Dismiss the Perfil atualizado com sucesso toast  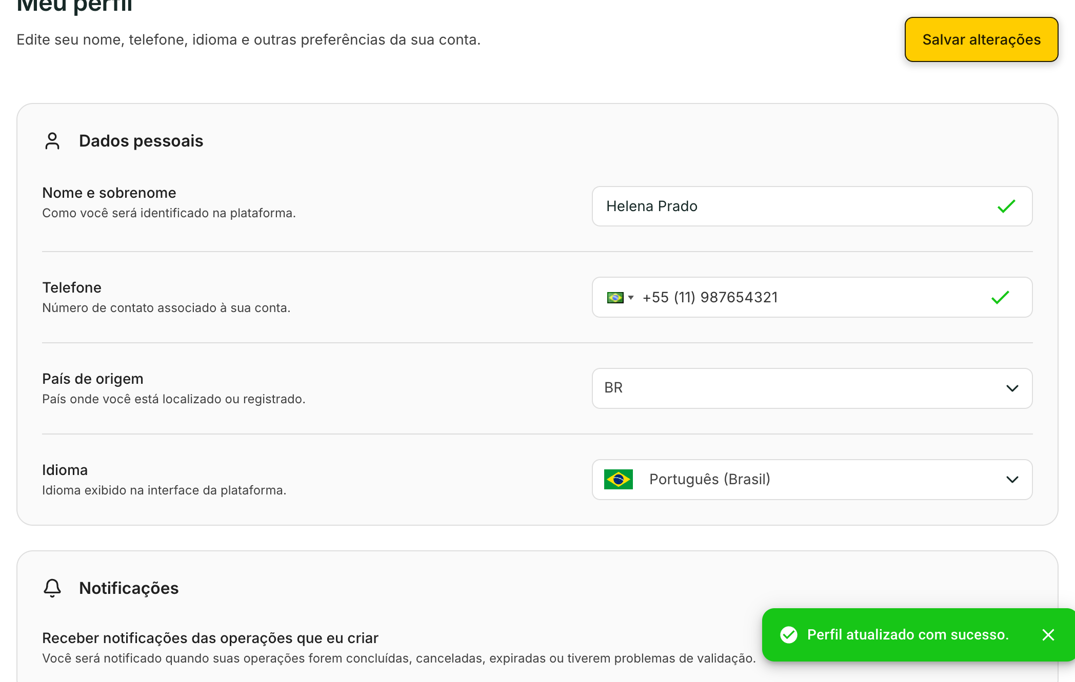tap(1048, 635)
